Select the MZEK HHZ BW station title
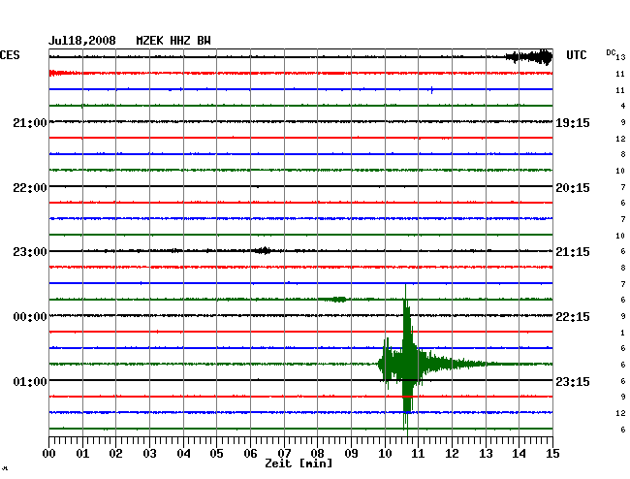Screen dimensions: 630x479 point(173,41)
